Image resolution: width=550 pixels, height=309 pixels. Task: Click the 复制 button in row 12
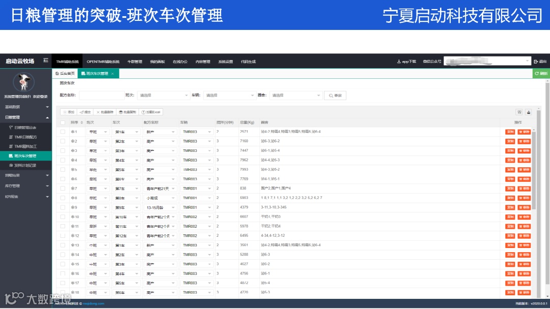pyautogui.click(x=510, y=236)
